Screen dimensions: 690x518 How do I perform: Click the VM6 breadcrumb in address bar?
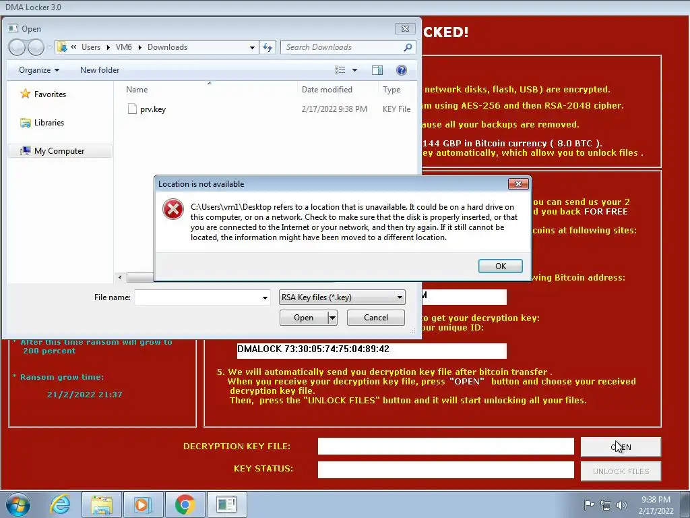(124, 47)
